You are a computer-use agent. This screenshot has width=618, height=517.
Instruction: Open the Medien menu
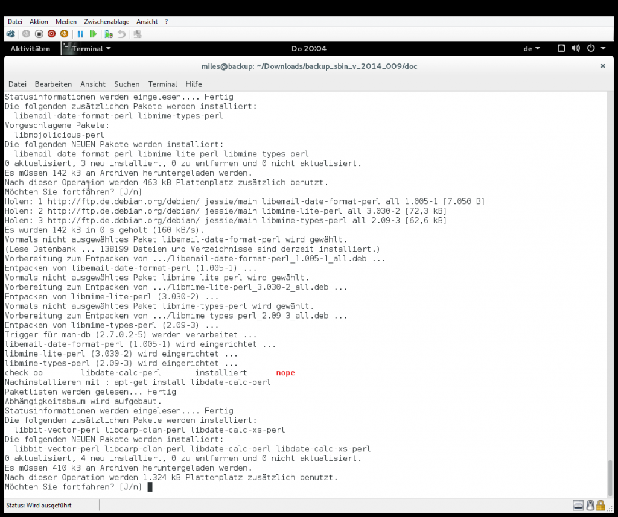pyautogui.click(x=66, y=22)
